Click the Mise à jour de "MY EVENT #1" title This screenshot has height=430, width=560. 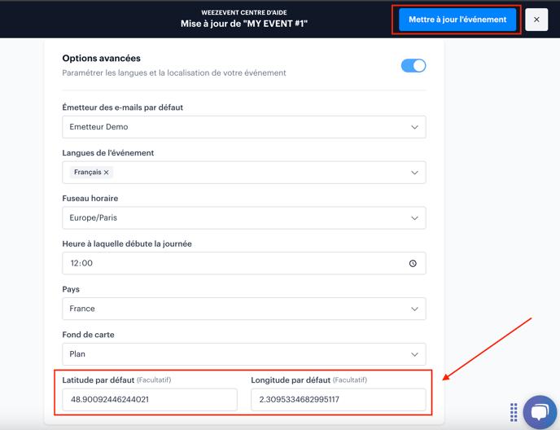(244, 24)
